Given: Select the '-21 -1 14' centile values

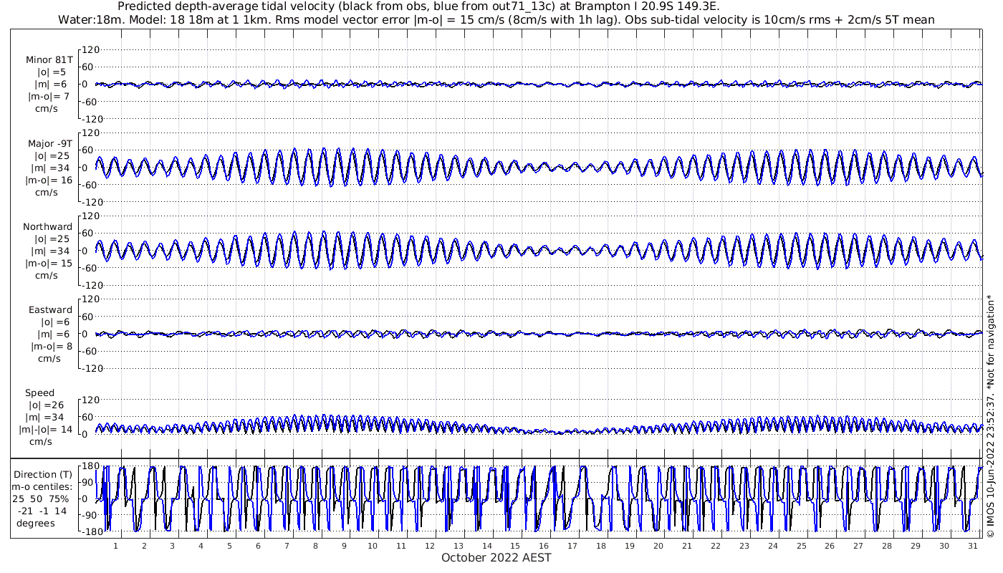Looking at the screenshot, I should (x=42, y=511).
